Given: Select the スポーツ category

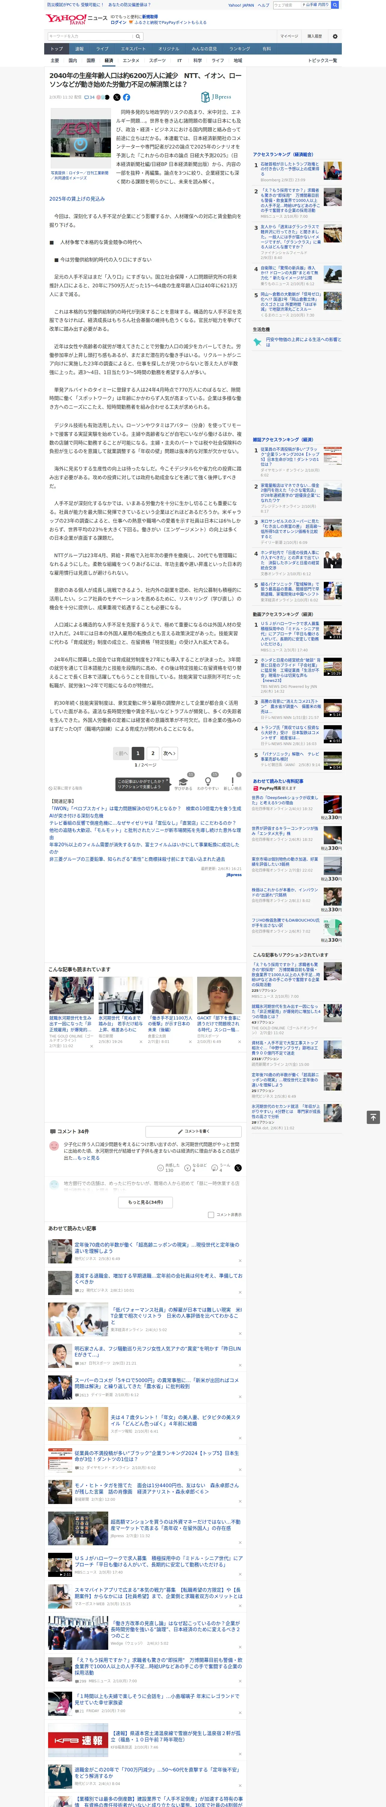Looking at the screenshot, I should click(158, 60).
